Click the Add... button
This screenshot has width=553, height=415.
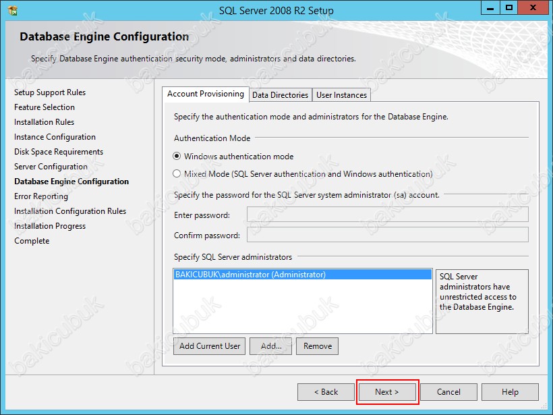271,346
